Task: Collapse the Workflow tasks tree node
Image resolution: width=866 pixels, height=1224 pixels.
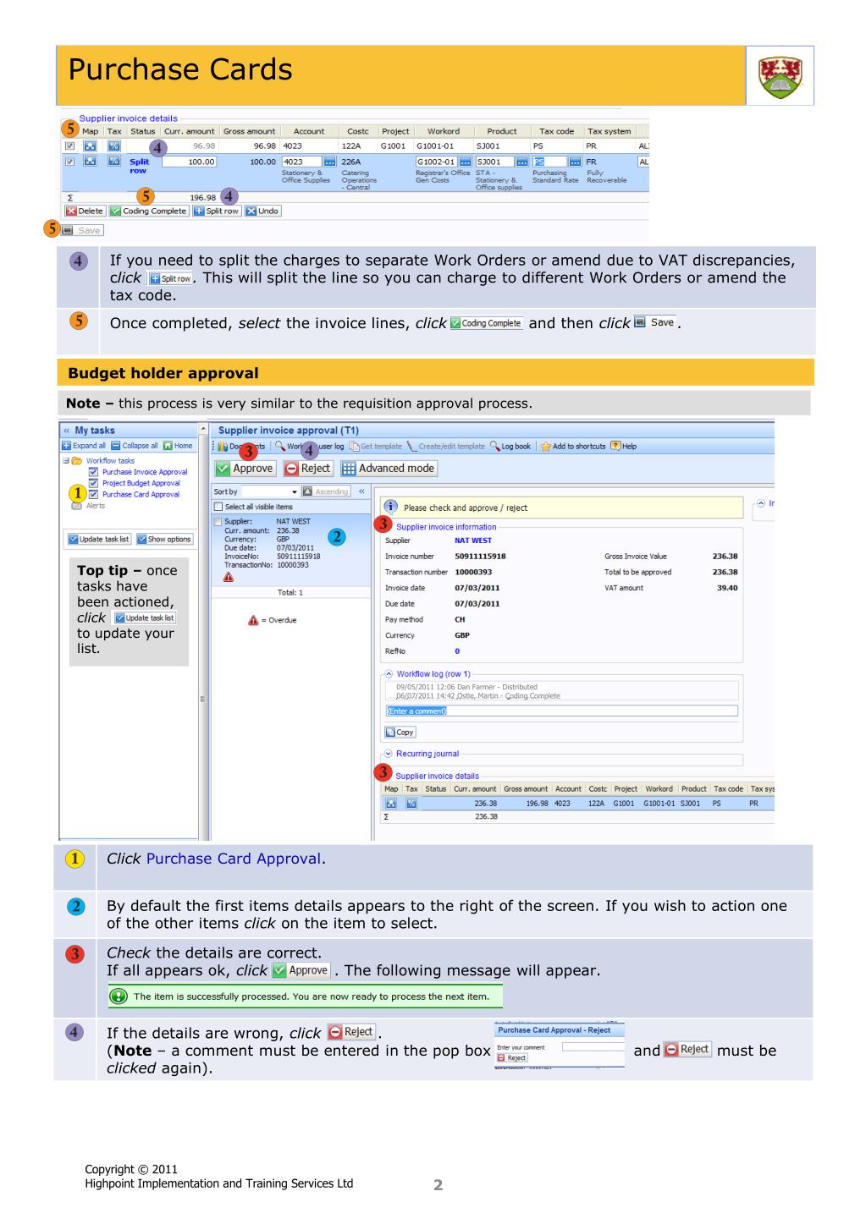Action: tap(65, 461)
